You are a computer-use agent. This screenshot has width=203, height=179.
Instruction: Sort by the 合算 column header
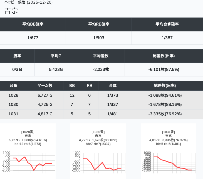tap(113, 86)
